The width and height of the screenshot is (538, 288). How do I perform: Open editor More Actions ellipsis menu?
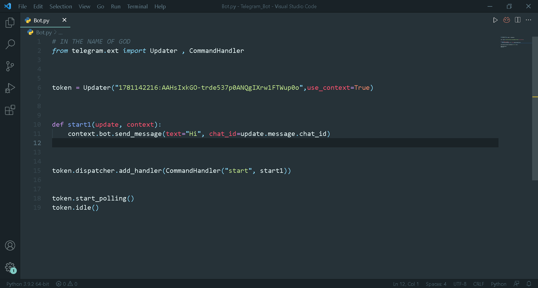point(528,20)
